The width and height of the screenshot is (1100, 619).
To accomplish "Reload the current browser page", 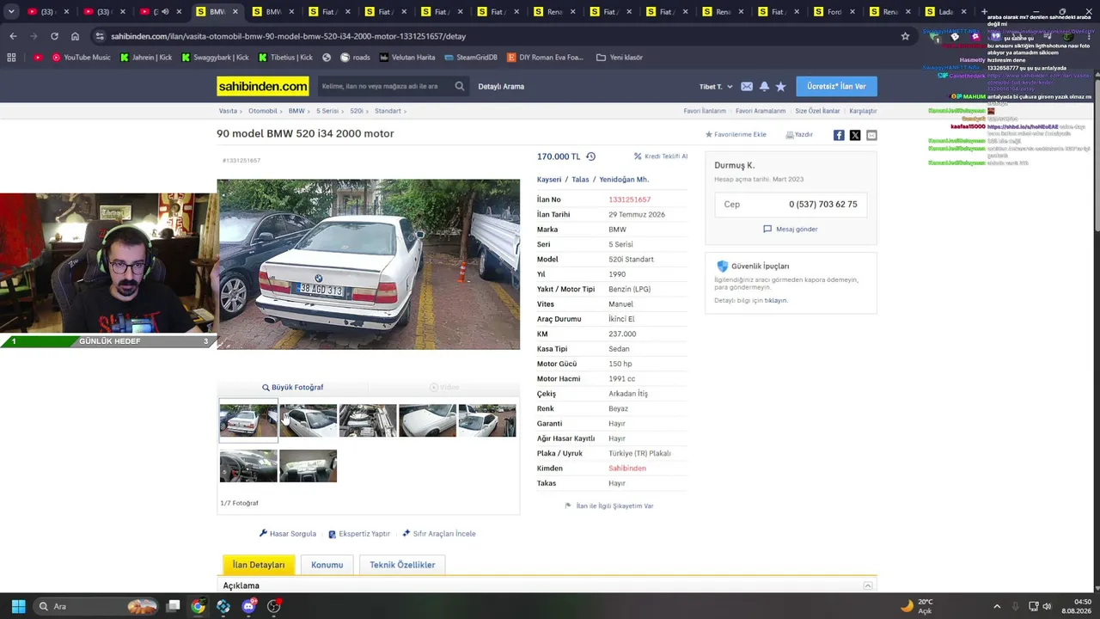I will pyautogui.click(x=54, y=36).
